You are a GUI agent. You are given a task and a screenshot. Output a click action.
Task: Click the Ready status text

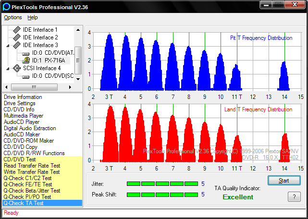coord(11,213)
